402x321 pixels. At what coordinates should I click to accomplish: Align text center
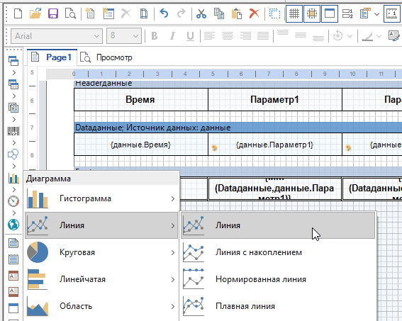point(228,36)
